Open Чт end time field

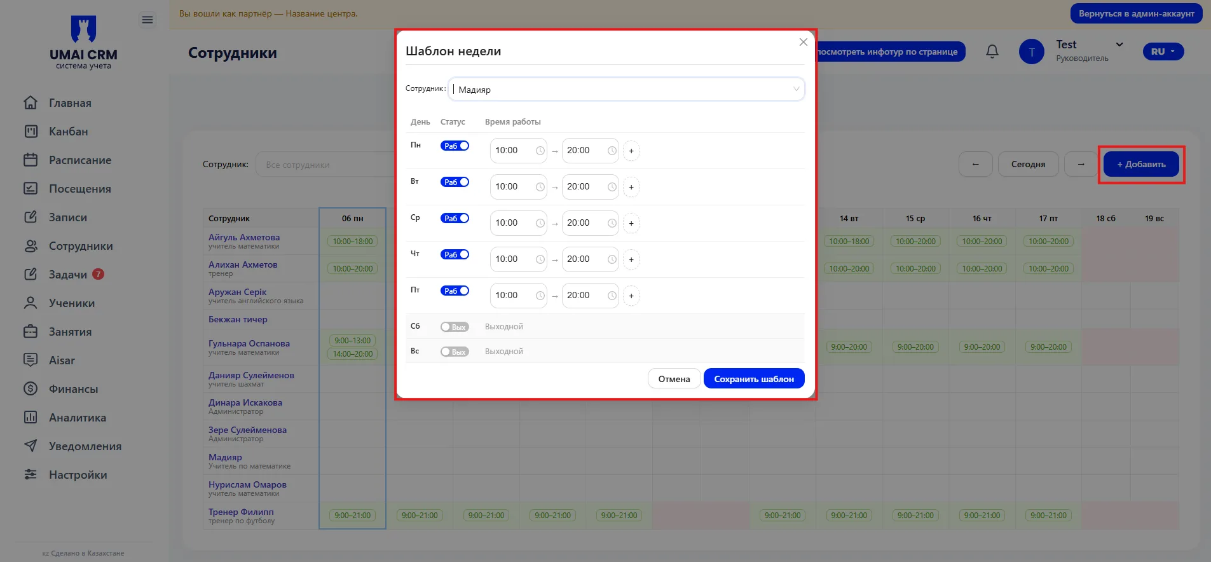(x=591, y=259)
